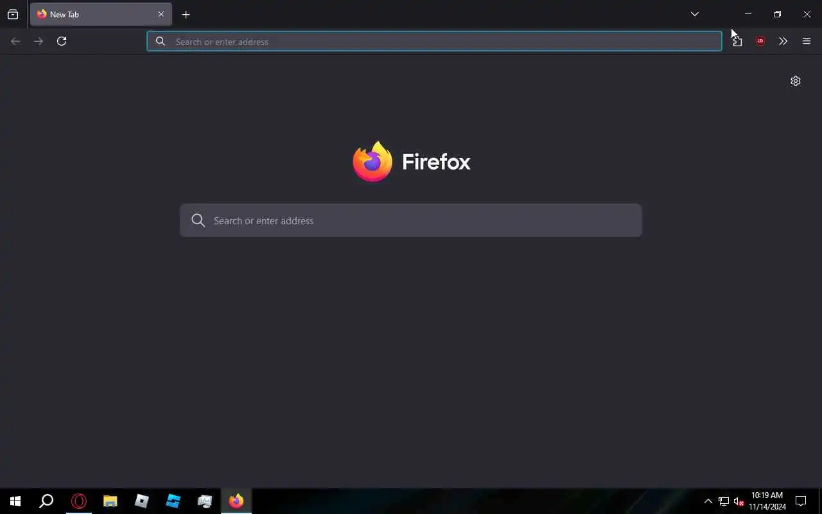Launch Roblox Studio blue taskbar icon
The width and height of the screenshot is (822, 514).
173,501
